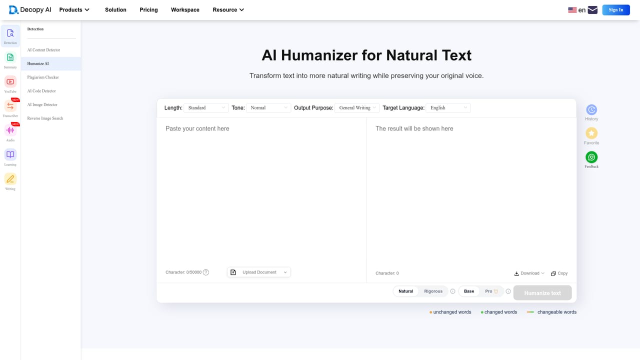Select the Natural mode toggle
Image resolution: width=640 pixels, height=360 pixels.
(x=406, y=291)
